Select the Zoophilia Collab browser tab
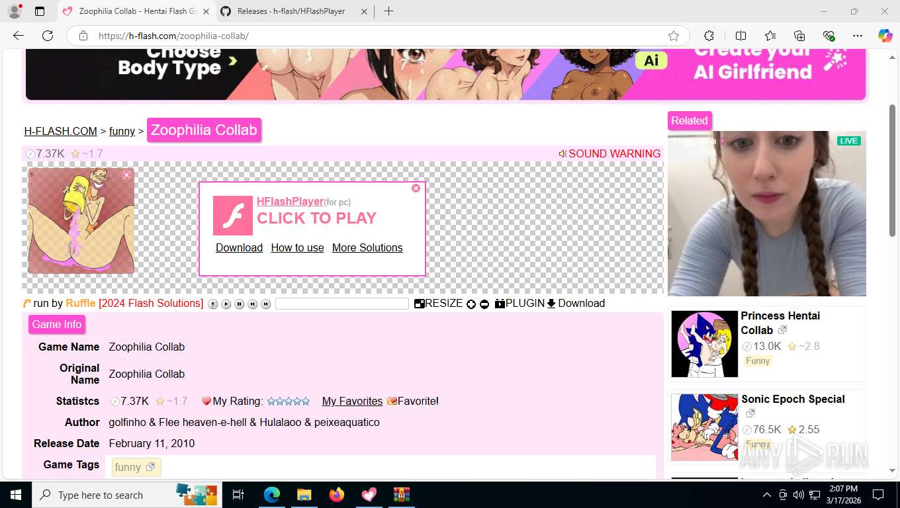 coord(137,11)
